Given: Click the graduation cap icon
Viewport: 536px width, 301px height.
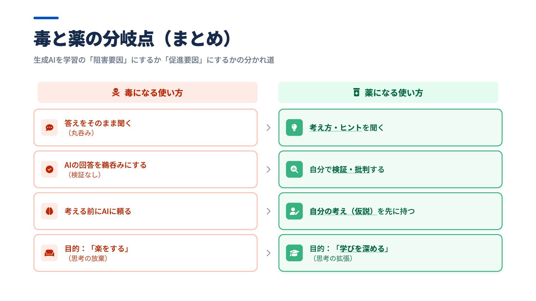Looking at the screenshot, I should 294,253.
